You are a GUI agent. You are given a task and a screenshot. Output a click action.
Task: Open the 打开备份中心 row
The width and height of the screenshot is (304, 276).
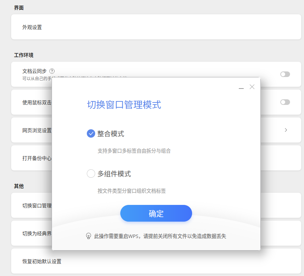pos(32,158)
